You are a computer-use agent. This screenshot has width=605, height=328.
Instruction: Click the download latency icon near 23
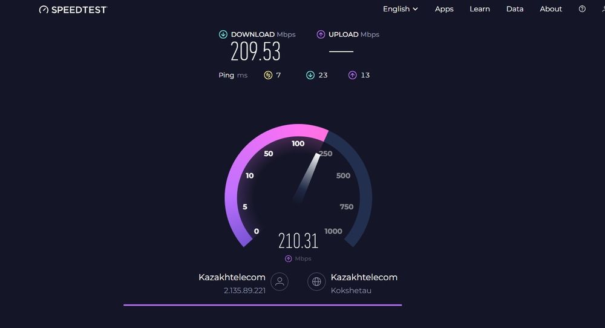coord(310,75)
